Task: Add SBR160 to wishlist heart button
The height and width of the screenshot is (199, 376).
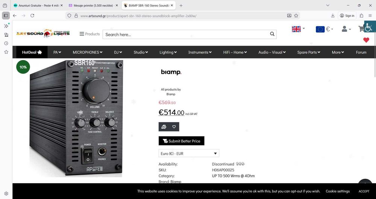Action: click(174, 127)
